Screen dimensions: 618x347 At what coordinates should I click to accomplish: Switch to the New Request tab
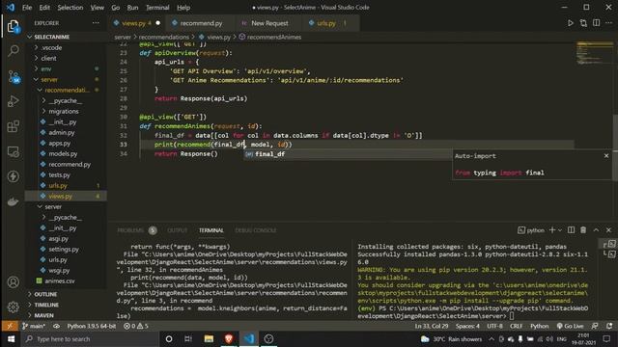tap(269, 23)
